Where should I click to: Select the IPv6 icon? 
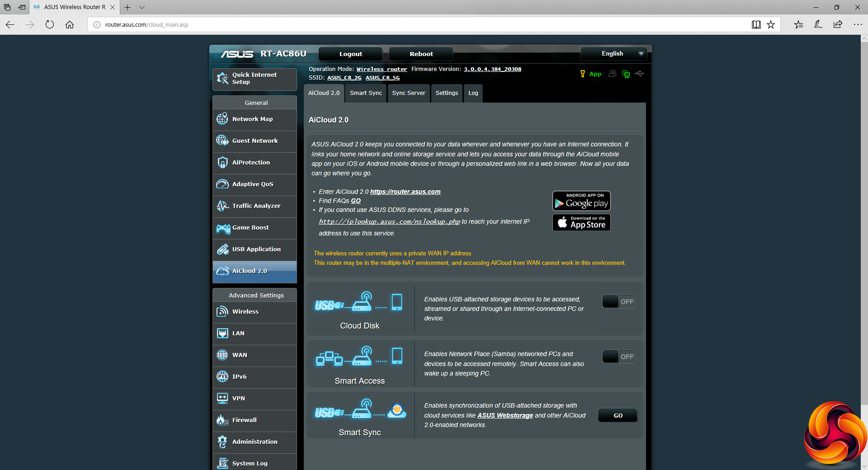222,376
